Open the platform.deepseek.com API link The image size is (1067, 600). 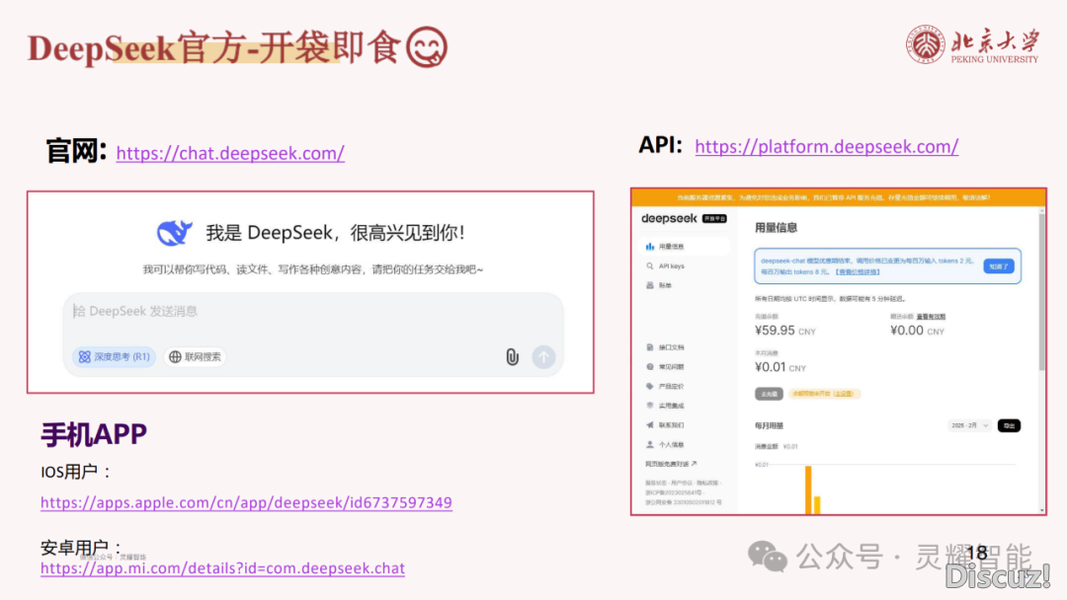(x=826, y=147)
